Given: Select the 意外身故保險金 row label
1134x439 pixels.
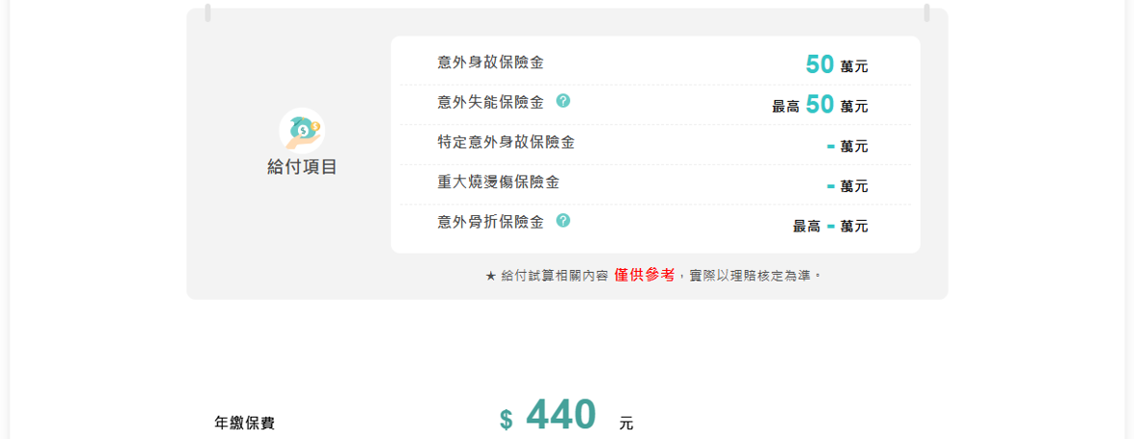Looking at the screenshot, I should click(490, 63).
